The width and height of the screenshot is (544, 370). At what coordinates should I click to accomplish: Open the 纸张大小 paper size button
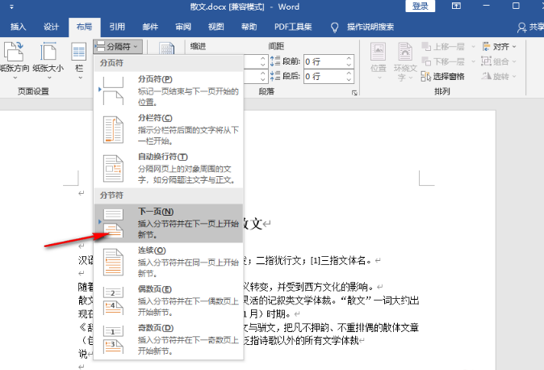pyautogui.click(x=48, y=61)
